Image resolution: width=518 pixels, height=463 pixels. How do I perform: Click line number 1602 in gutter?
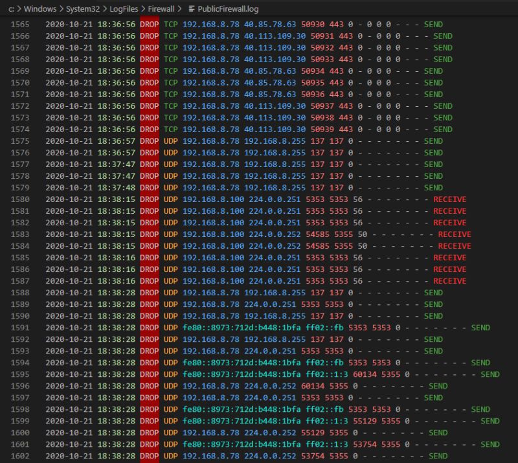(20, 456)
